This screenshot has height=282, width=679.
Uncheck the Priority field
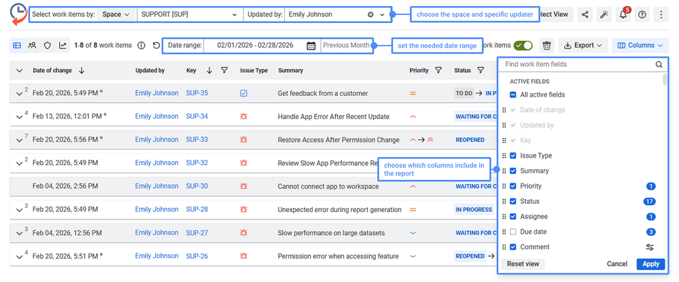pos(512,186)
